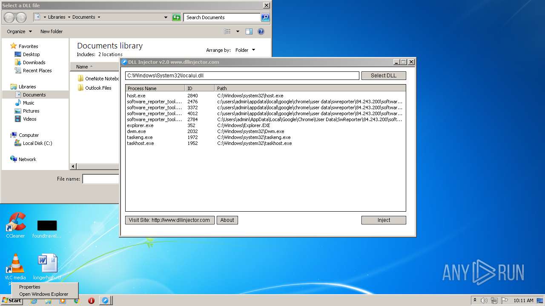This screenshot has width=545, height=306.
Task: Change view icon in file dialog
Action: pyautogui.click(x=227, y=31)
